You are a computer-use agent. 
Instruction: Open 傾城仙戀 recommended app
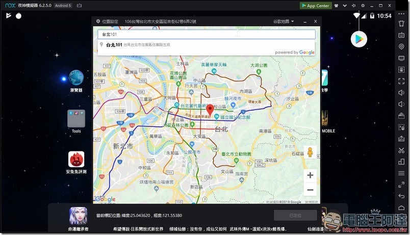pos(198,229)
